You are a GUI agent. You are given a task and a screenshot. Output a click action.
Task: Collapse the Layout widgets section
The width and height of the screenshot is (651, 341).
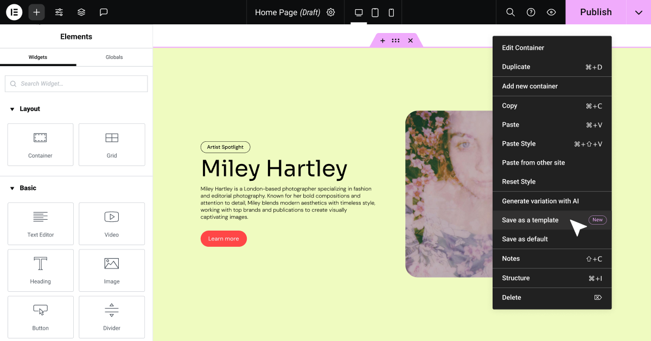12,109
